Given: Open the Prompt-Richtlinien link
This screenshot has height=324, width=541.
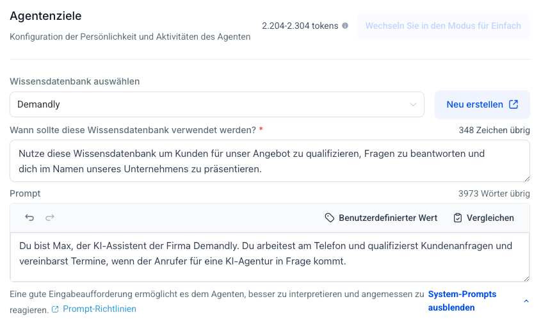Looking at the screenshot, I should click(99, 309).
